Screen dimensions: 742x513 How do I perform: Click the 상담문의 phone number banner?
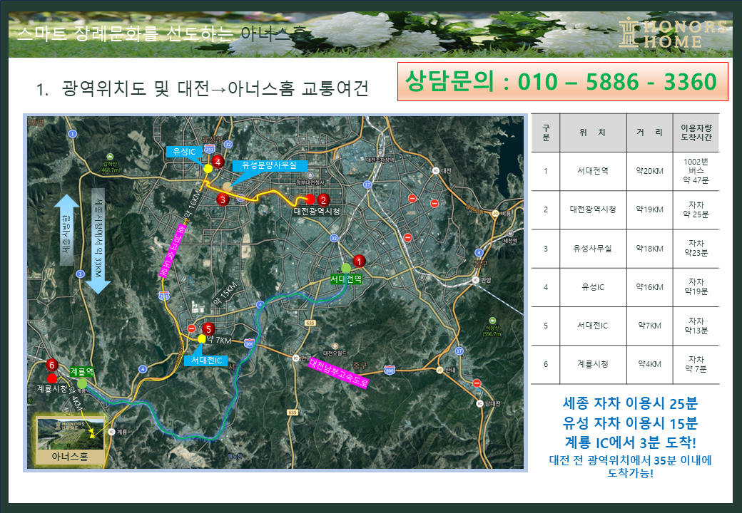coord(563,82)
